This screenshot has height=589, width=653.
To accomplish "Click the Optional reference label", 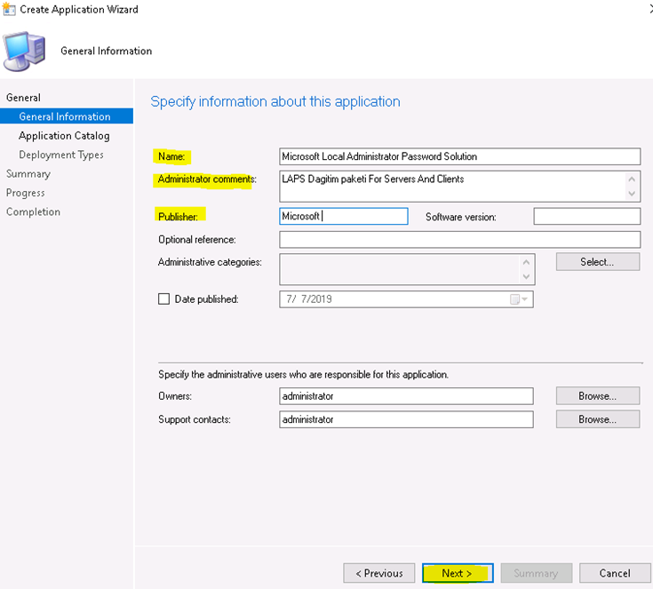I will 197,240.
